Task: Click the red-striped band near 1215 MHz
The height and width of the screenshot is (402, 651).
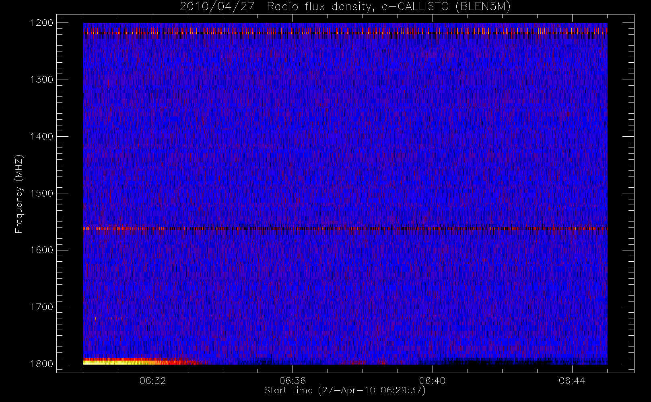Action: [x=345, y=31]
